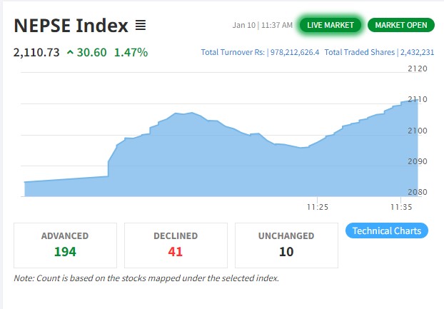Select the ADVANCED 194 stocks card
This screenshot has width=444, height=309.
coord(65,244)
